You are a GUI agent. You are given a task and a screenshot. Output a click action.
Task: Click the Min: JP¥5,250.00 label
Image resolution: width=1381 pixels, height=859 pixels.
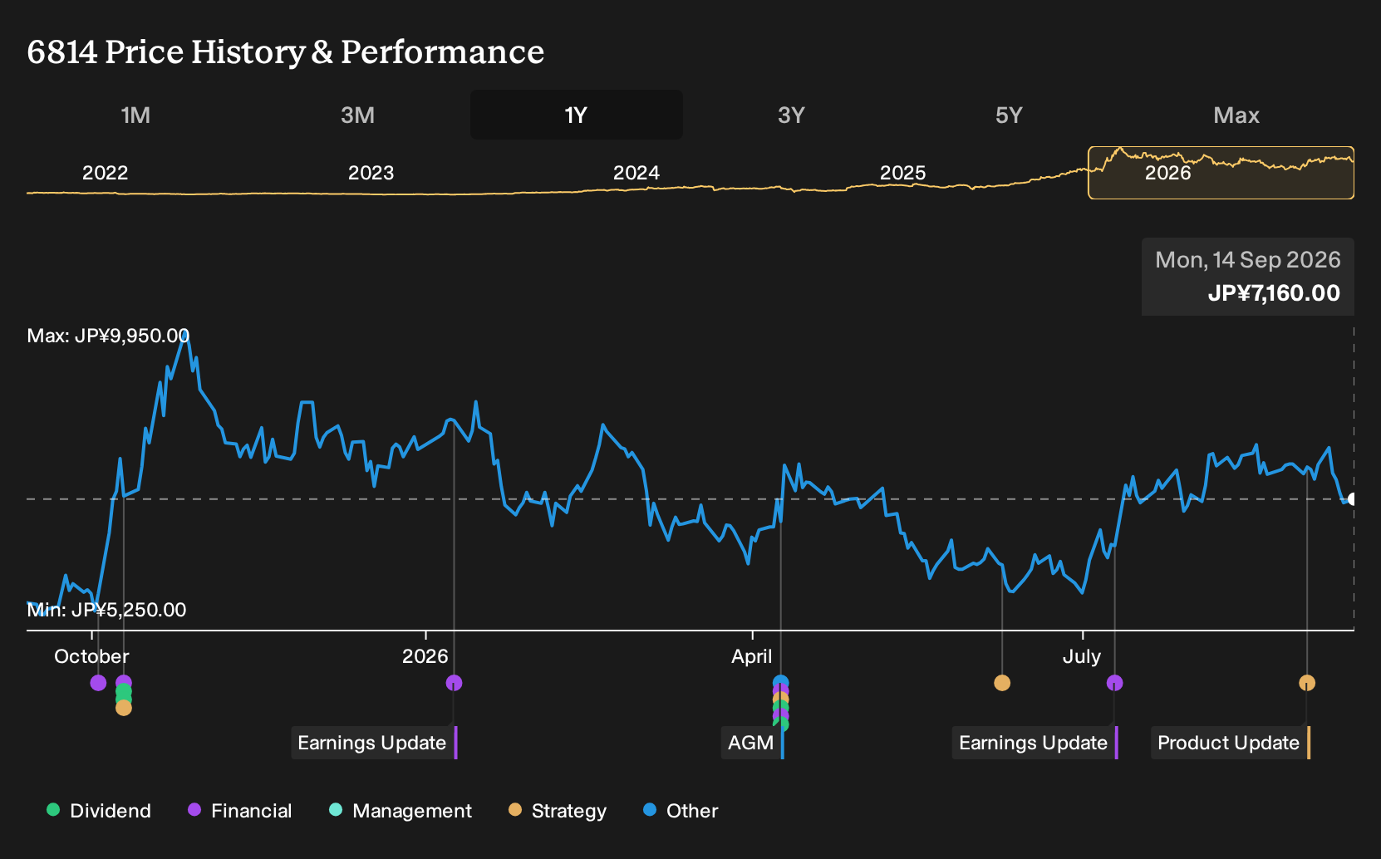tap(106, 610)
